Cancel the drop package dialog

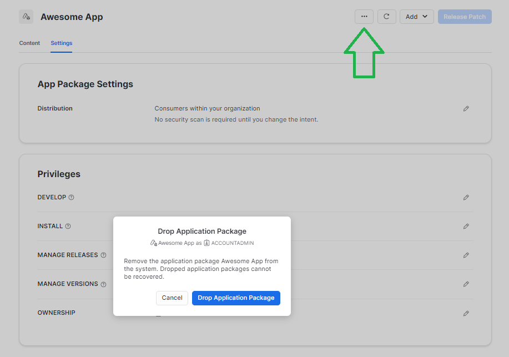(x=172, y=298)
